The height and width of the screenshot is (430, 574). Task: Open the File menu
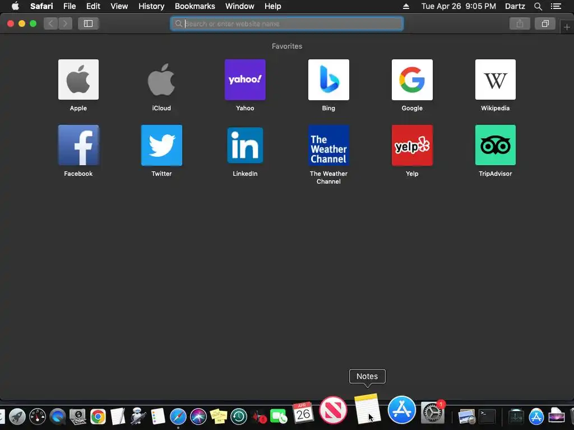point(69,6)
